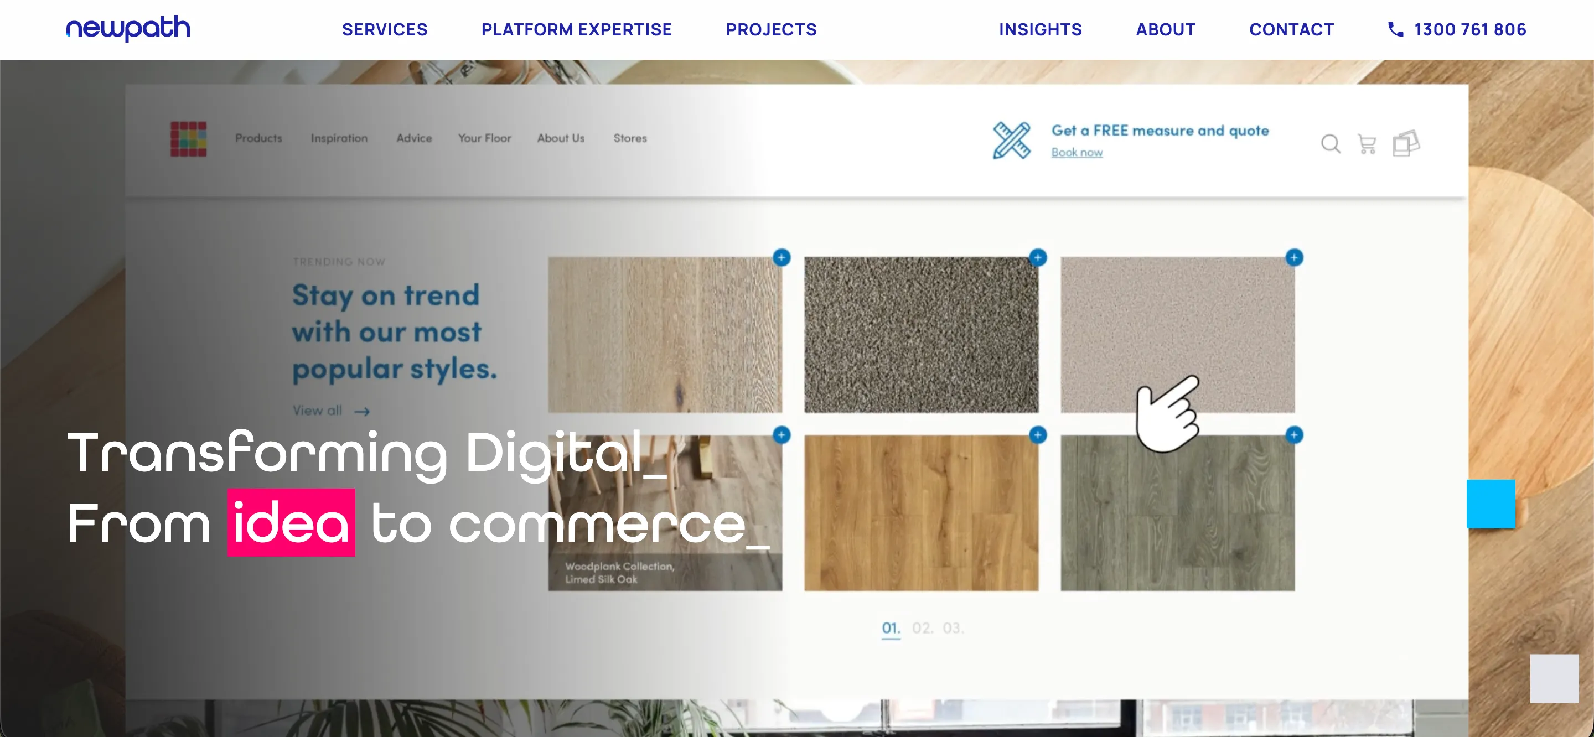Click plus icon on light oak swatch

pos(782,257)
